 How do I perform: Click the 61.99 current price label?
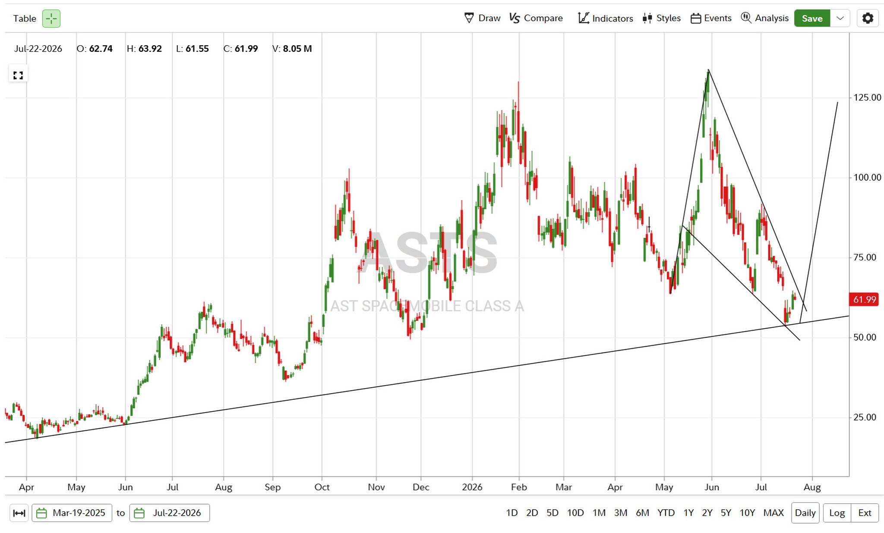point(864,299)
